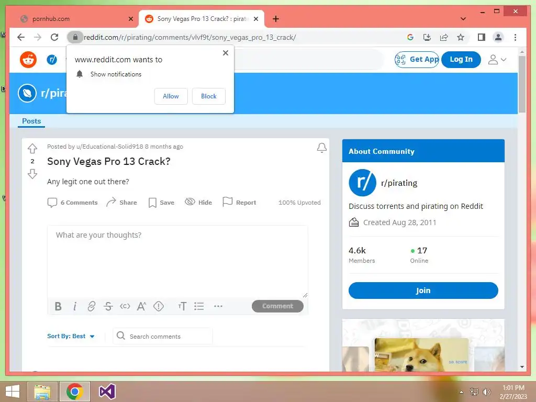Open a new browser tab
This screenshot has width=536, height=402.
[276, 19]
